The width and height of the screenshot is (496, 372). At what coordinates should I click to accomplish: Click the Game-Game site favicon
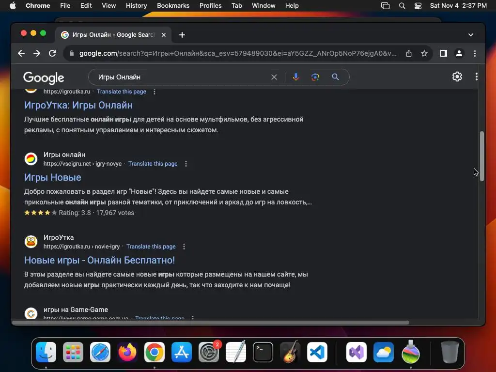[31, 313]
